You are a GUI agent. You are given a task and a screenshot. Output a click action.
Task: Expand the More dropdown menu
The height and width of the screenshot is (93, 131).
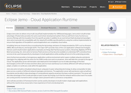[x=103, y=7]
